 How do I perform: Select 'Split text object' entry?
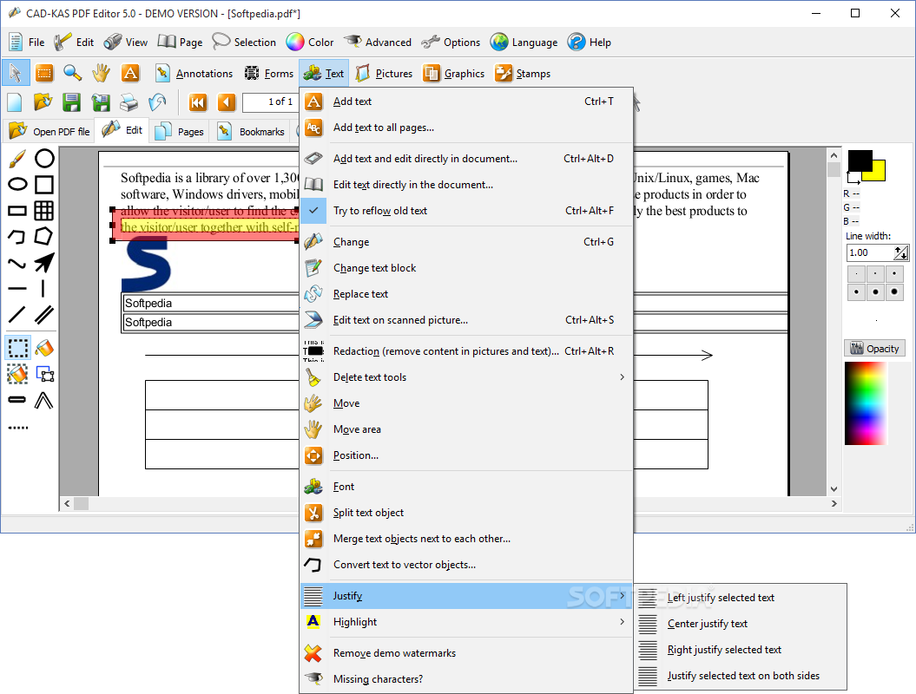coord(467,513)
